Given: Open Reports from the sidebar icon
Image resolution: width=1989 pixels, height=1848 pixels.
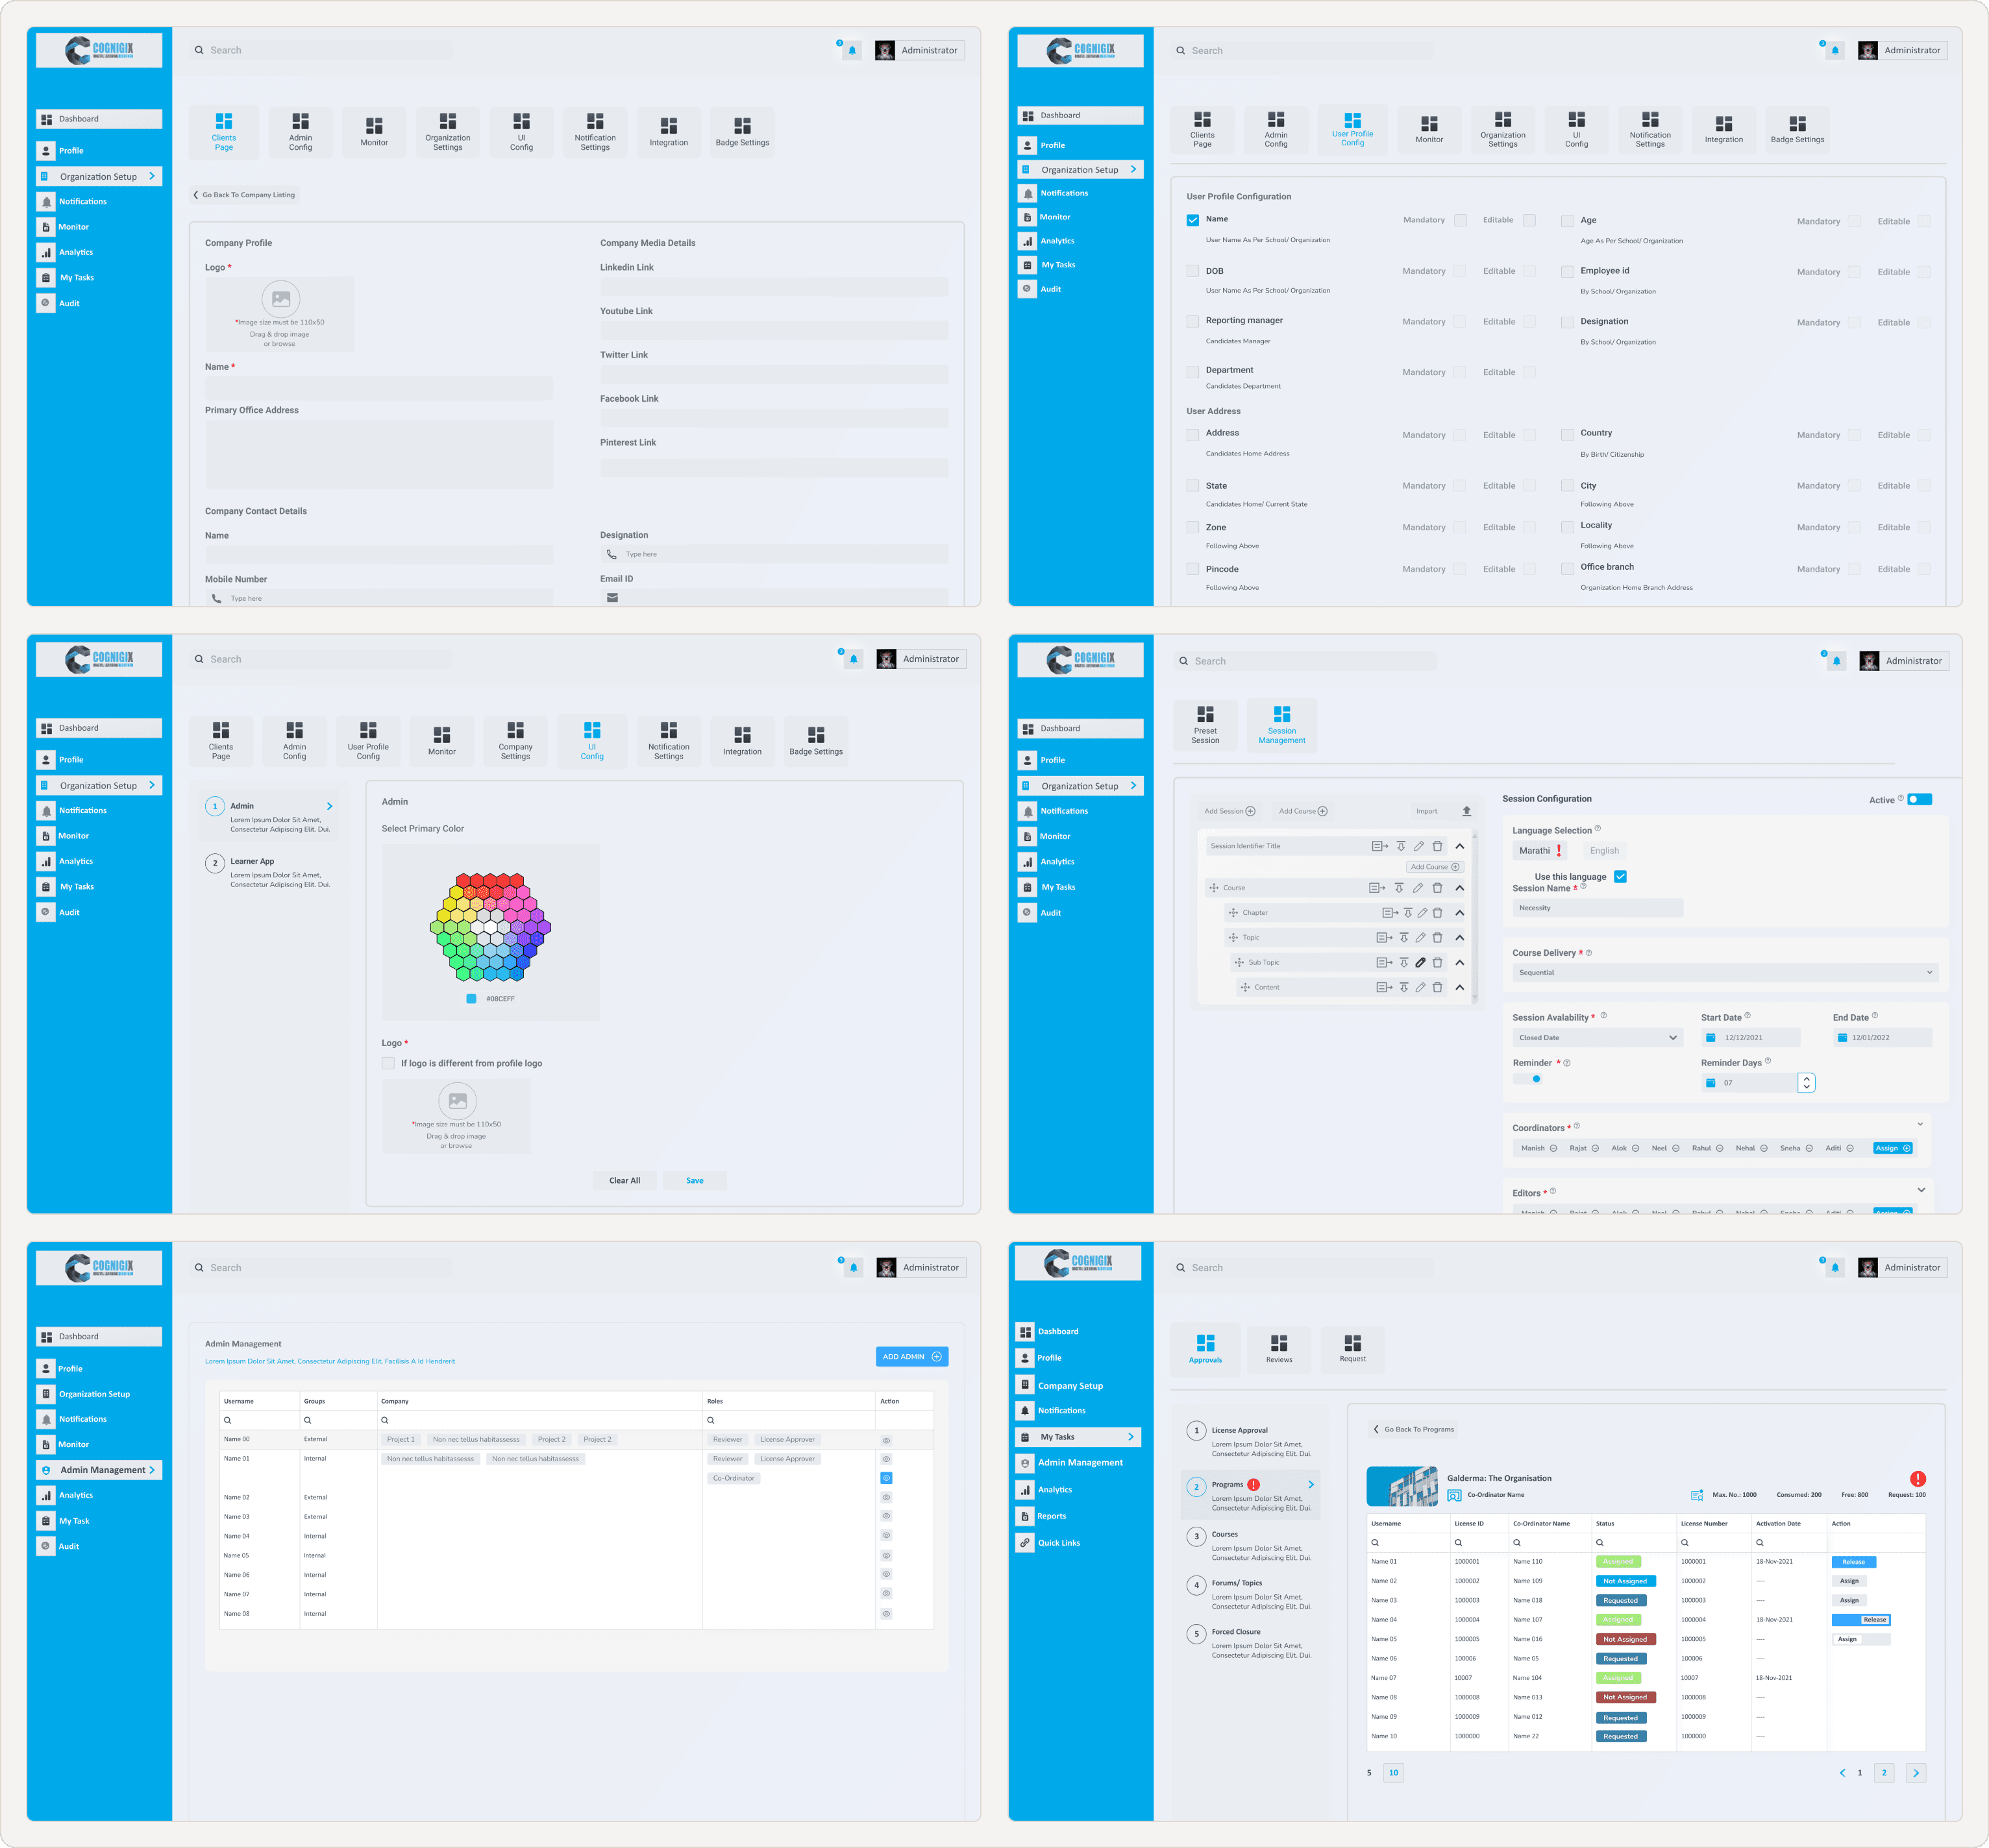Looking at the screenshot, I should [x=1024, y=1516].
